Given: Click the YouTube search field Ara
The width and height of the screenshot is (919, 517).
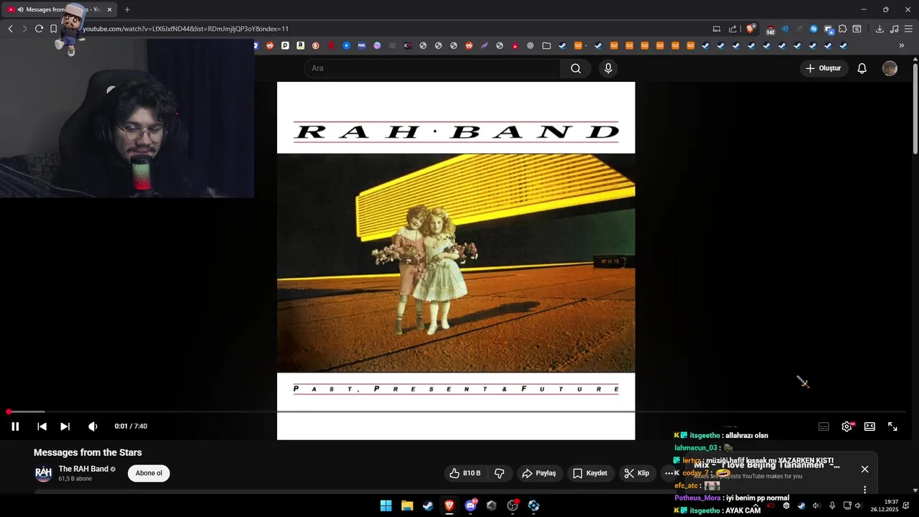Looking at the screenshot, I should (431, 68).
